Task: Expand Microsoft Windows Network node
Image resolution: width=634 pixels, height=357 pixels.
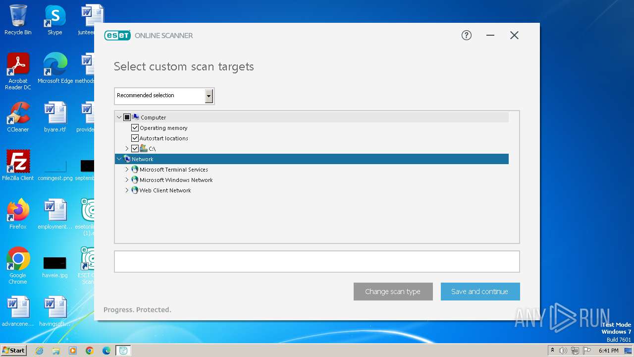Action: (x=127, y=180)
